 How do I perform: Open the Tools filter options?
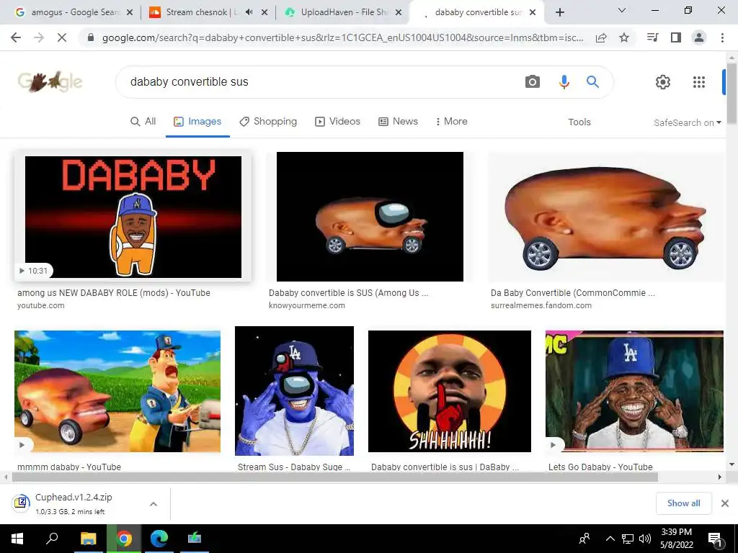[579, 122]
